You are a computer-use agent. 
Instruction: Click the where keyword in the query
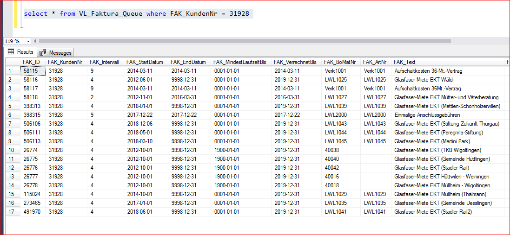(x=156, y=14)
